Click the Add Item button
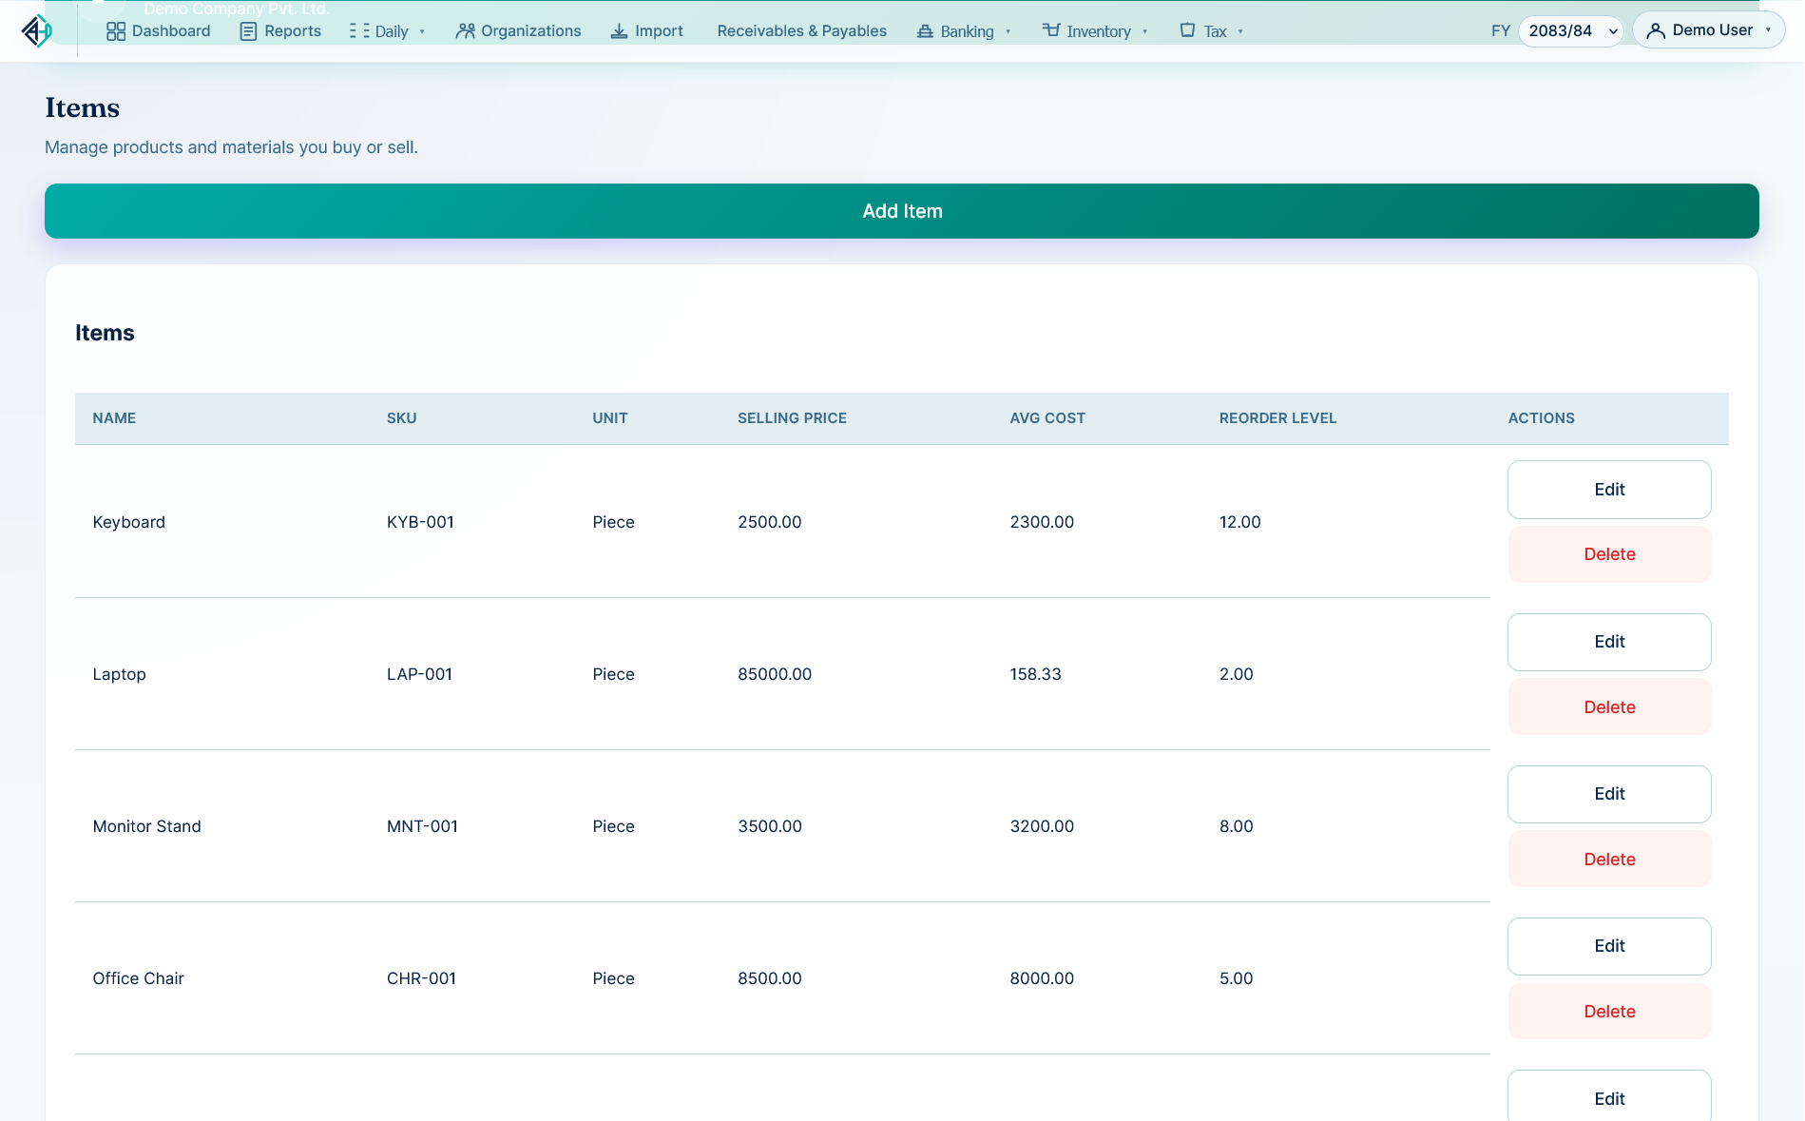Viewport: 1805px width, 1121px height. click(x=902, y=211)
